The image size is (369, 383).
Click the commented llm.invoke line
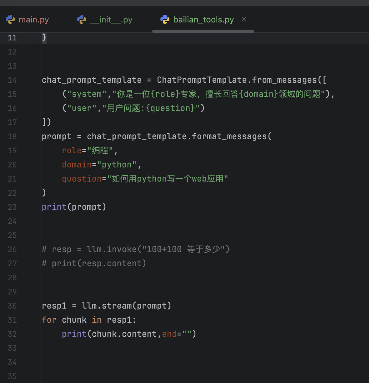click(135, 250)
